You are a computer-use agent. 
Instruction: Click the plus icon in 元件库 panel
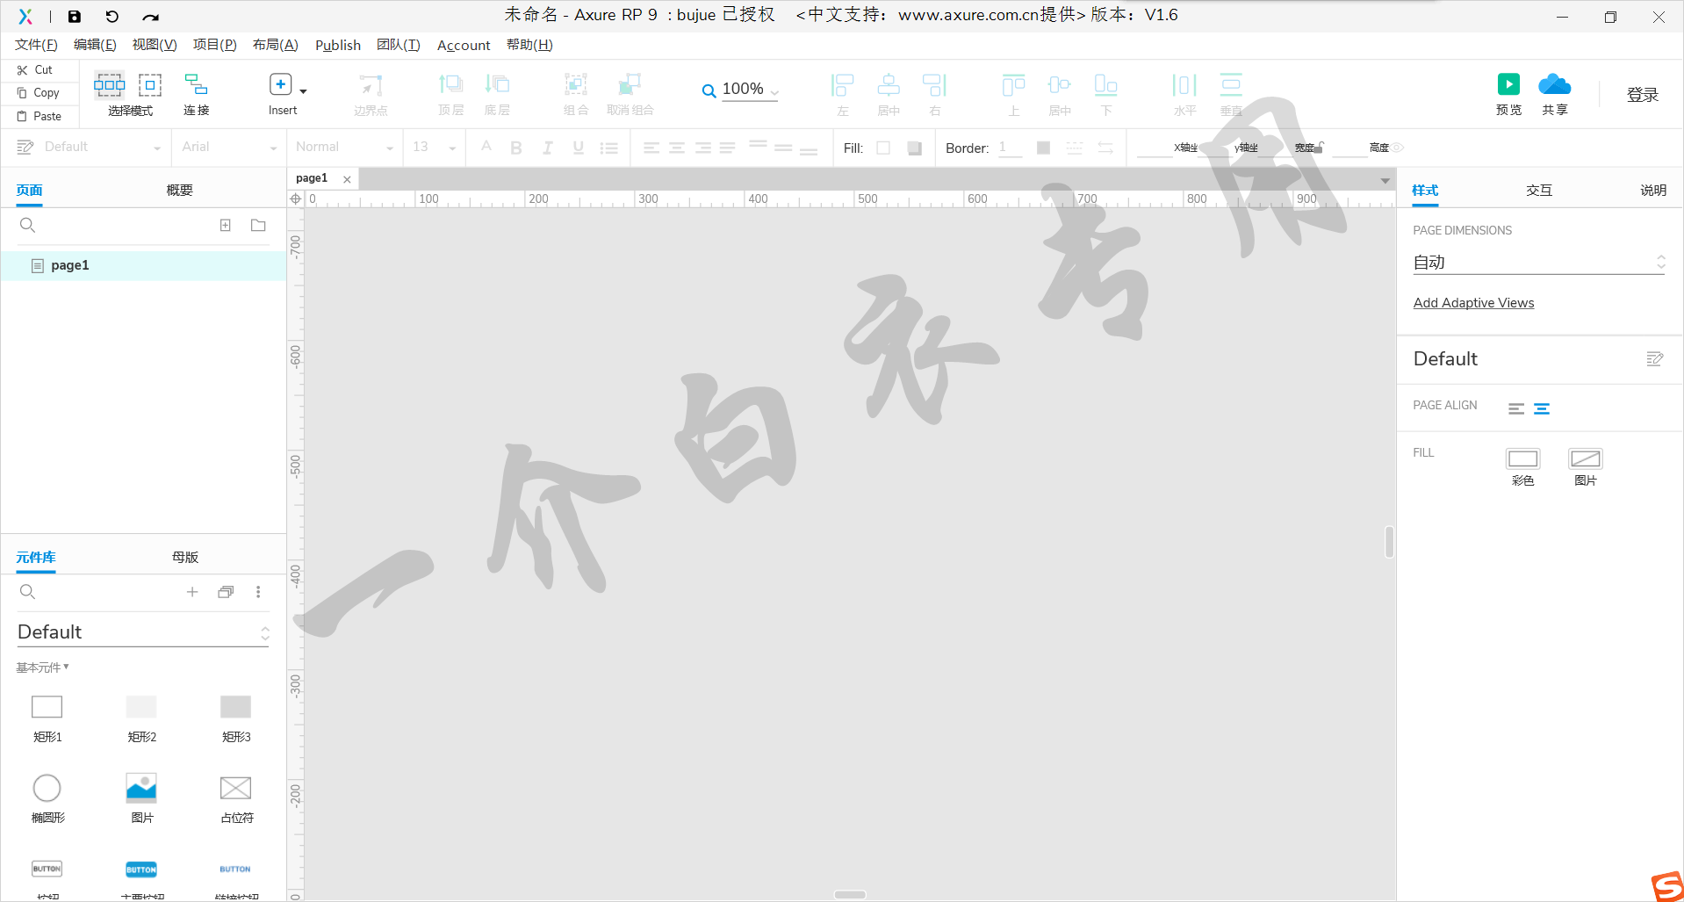pos(192,592)
